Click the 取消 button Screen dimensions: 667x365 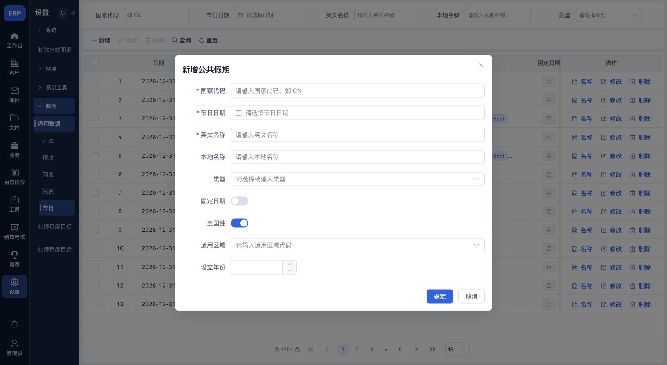472,297
